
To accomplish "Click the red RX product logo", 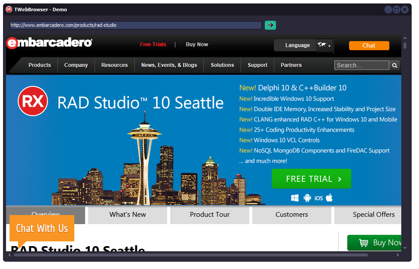I will tap(33, 101).
